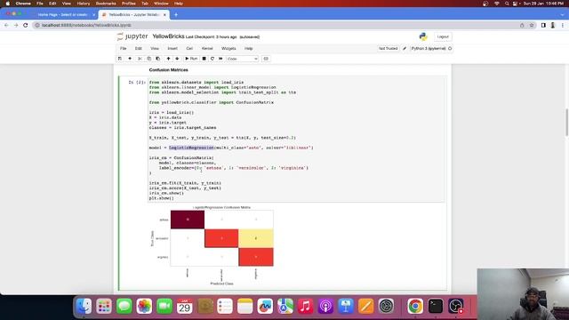The height and width of the screenshot is (320, 569).
Task: Run the current cell
Action: [x=191, y=59]
